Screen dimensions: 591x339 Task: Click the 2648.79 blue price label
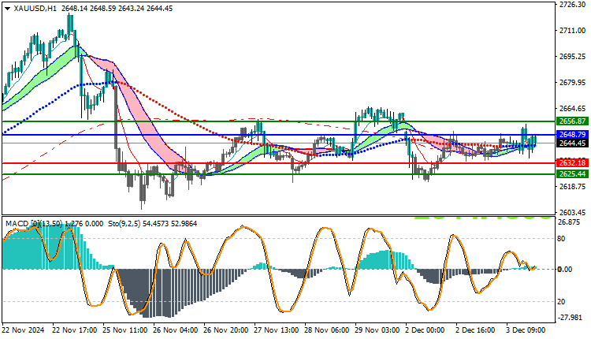[573, 135]
